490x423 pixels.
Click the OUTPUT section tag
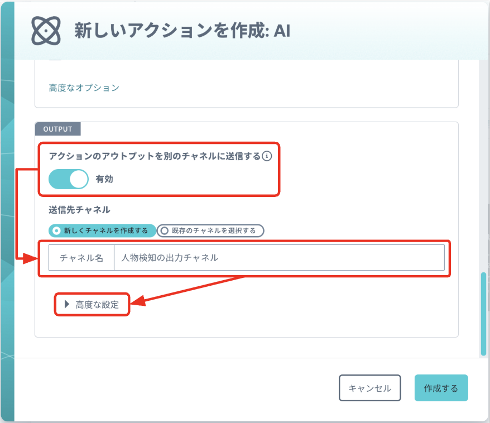click(58, 129)
